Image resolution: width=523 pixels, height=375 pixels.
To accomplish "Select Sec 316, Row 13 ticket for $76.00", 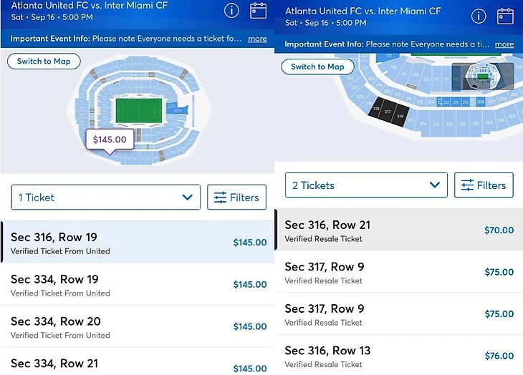I will (x=398, y=356).
